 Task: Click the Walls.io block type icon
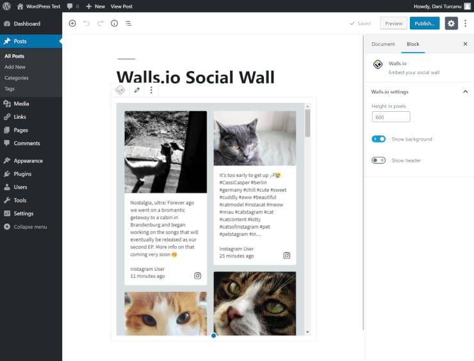pyautogui.click(x=120, y=90)
